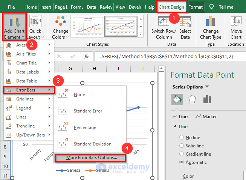Select the Automatic line radio button
Image resolution: width=246 pixels, height=180 pixels.
[182, 162]
